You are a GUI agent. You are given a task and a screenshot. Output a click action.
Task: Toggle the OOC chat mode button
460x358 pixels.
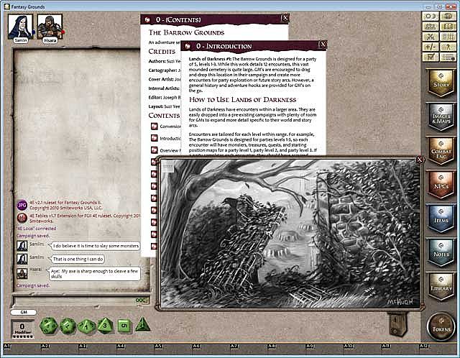[142, 300]
